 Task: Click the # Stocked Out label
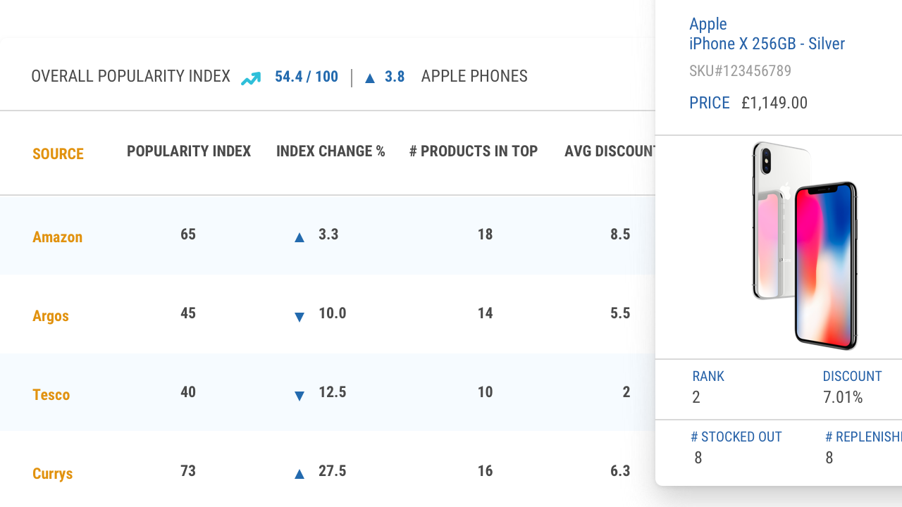pyautogui.click(x=736, y=437)
